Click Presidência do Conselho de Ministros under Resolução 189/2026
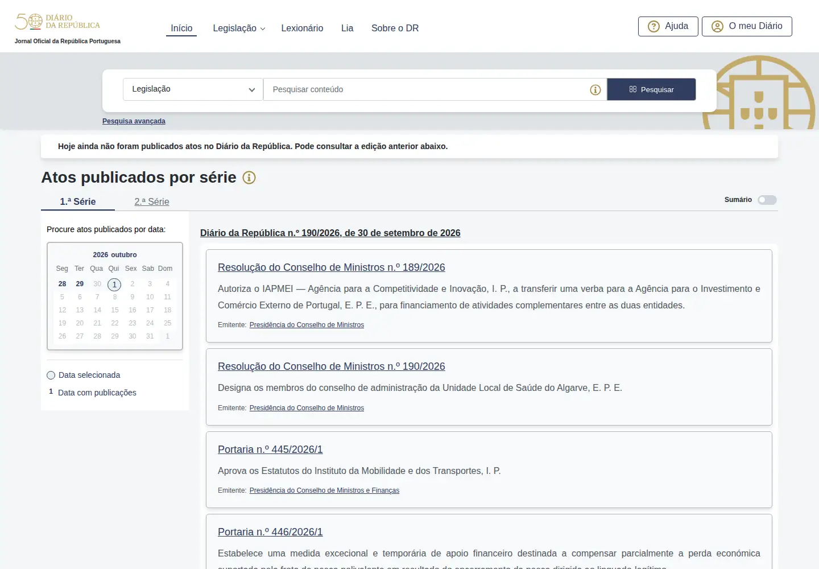 pyautogui.click(x=307, y=325)
